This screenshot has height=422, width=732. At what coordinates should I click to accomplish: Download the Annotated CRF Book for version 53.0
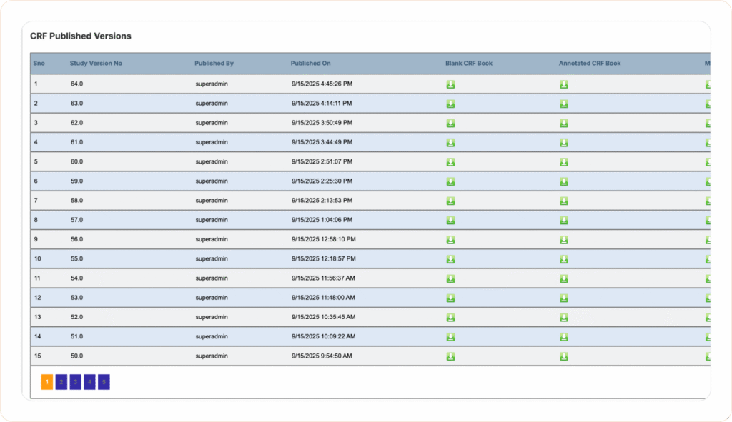(x=564, y=298)
